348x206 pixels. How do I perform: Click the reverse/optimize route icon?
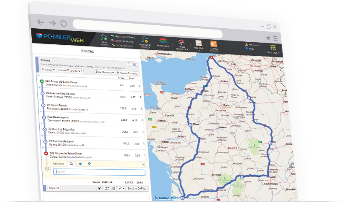pyautogui.click(x=107, y=188)
